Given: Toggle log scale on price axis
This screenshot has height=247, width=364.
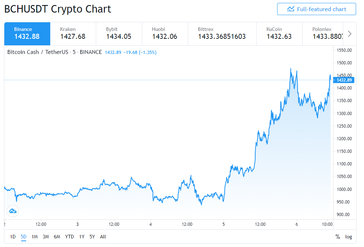Looking at the screenshot, I should click(349, 237).
